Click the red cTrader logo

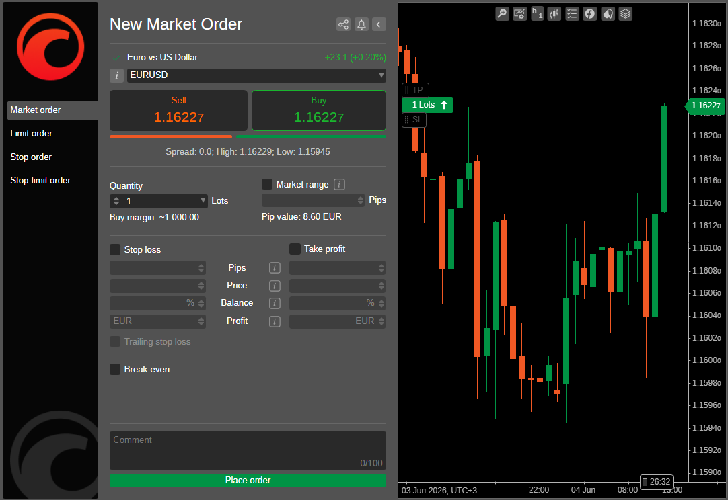pyautogui.click(x=50, y=47)
